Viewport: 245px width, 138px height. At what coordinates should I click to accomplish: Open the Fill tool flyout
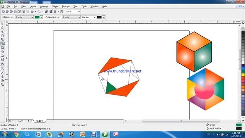click(2, 80)
